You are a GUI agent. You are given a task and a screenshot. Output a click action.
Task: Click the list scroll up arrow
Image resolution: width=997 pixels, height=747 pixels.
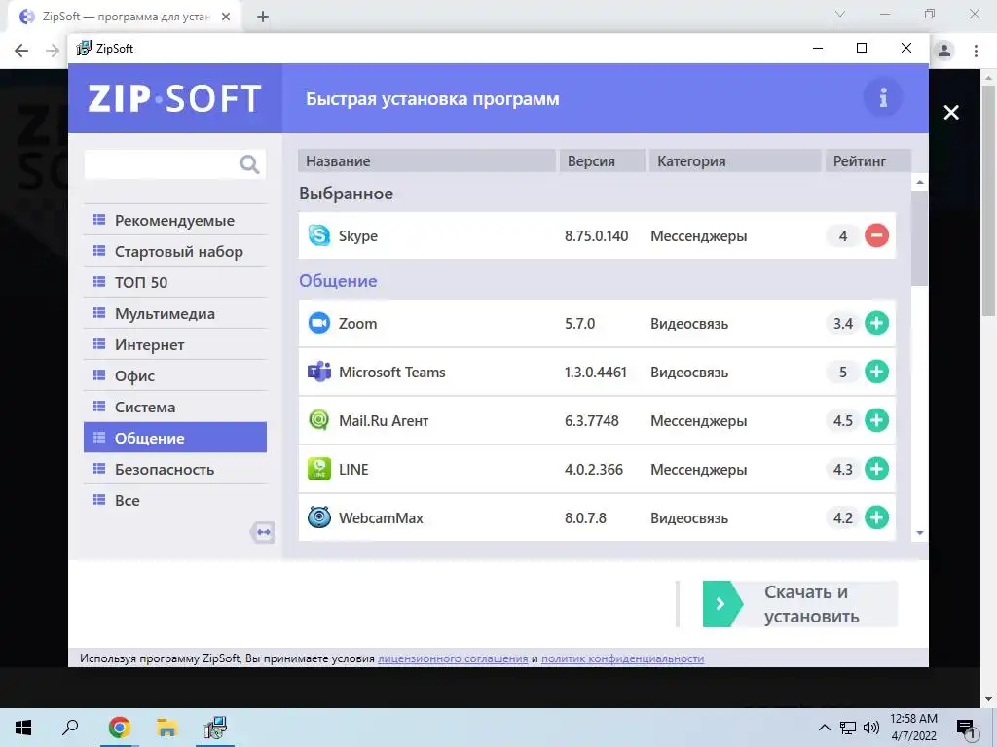pos(919,182)
